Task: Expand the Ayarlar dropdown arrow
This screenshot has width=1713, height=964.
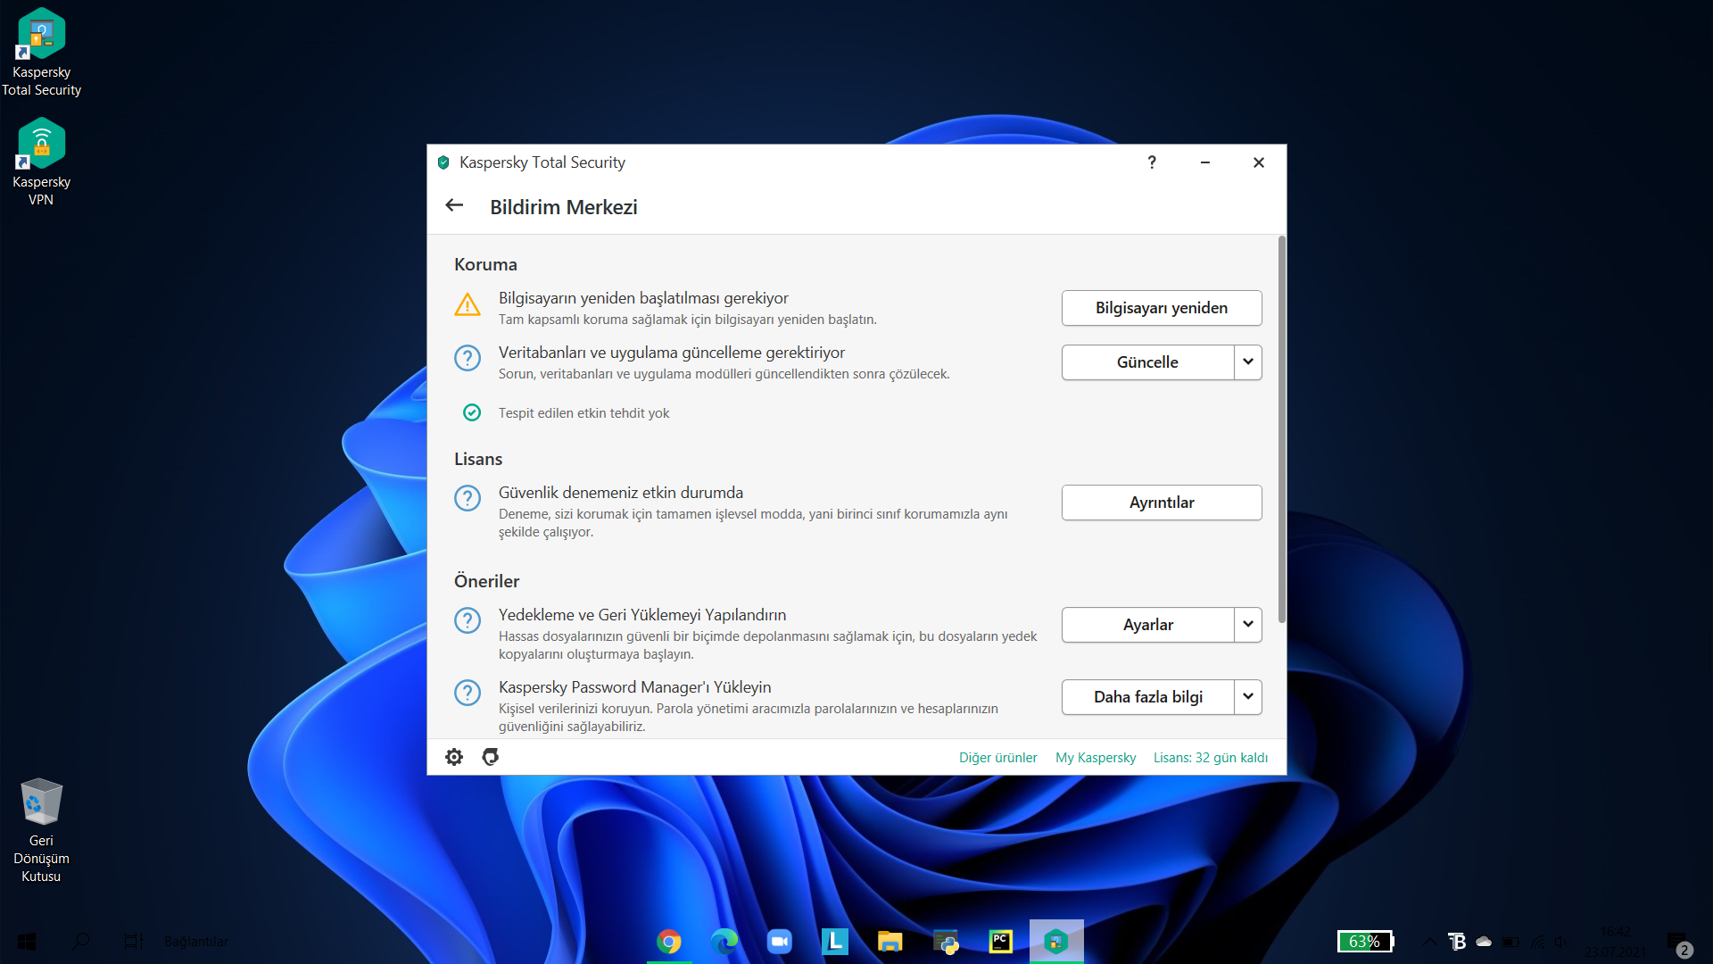Action: [1248, 625]
